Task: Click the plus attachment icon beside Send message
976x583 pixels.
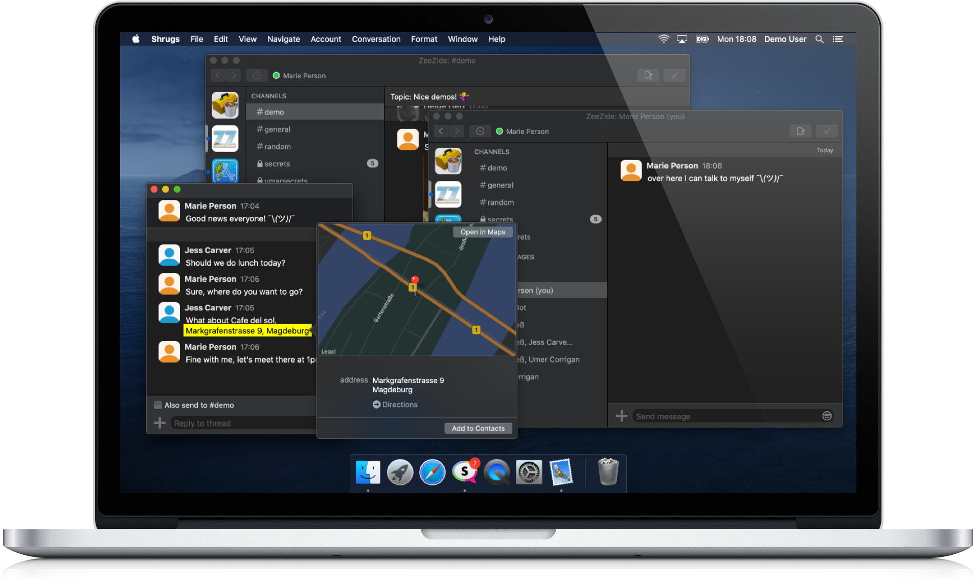Action: click(x=621, y=416)
